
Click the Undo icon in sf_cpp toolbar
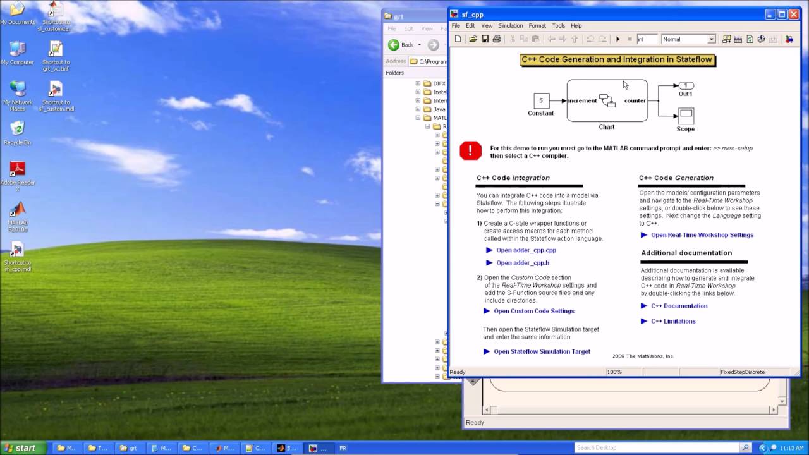pyautogui.click(x=590, y=39)
